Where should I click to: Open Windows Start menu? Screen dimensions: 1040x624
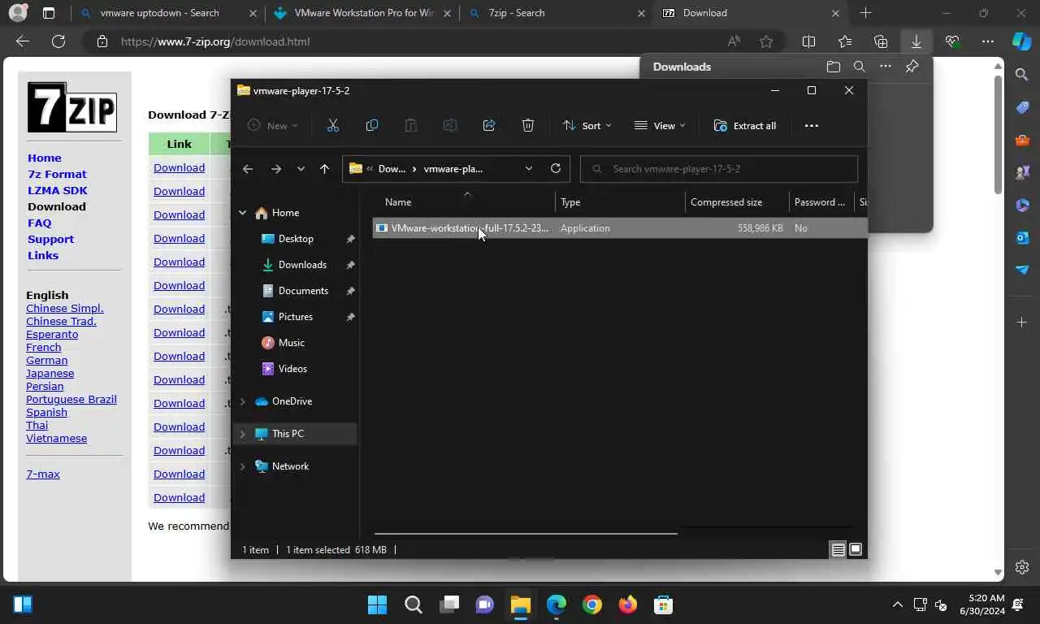pos(377,604)
